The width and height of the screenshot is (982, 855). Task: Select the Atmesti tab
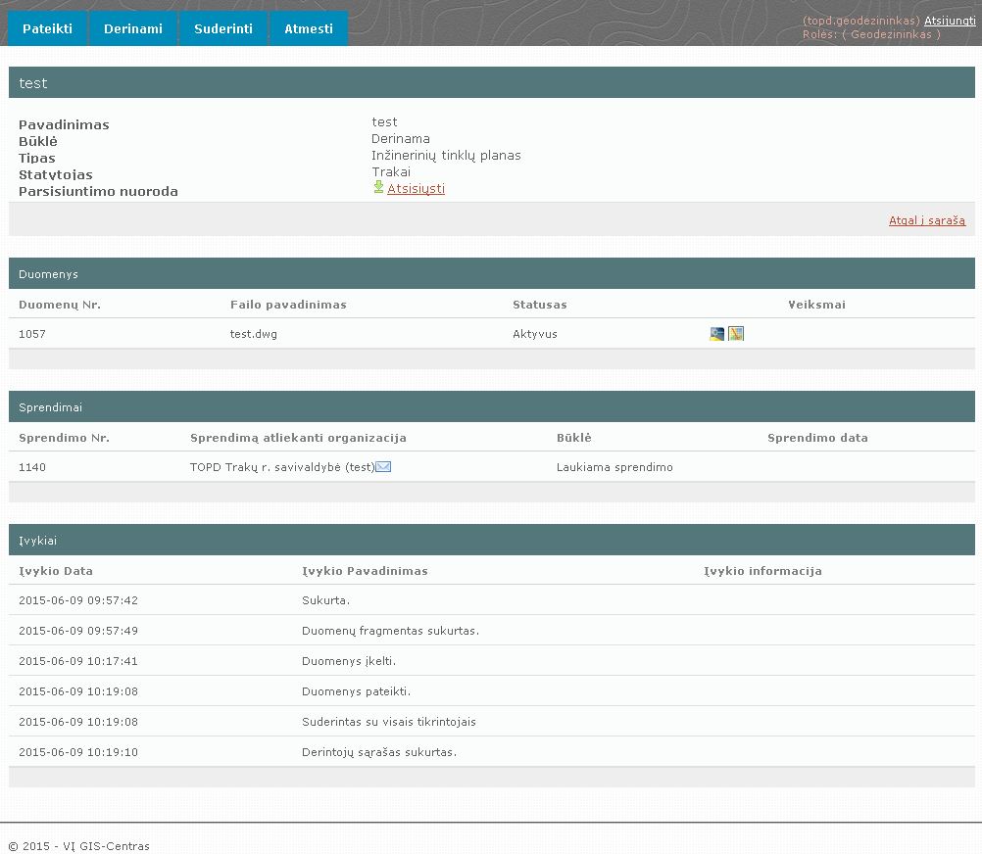tap(309, 28)
